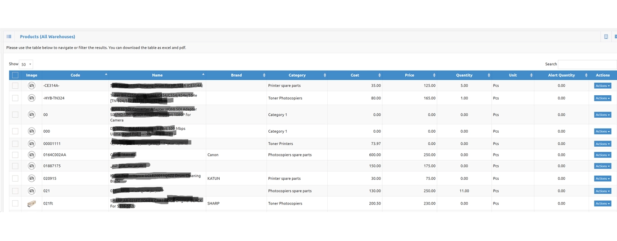Click the sort arrows on Brand column

(264, 75)
